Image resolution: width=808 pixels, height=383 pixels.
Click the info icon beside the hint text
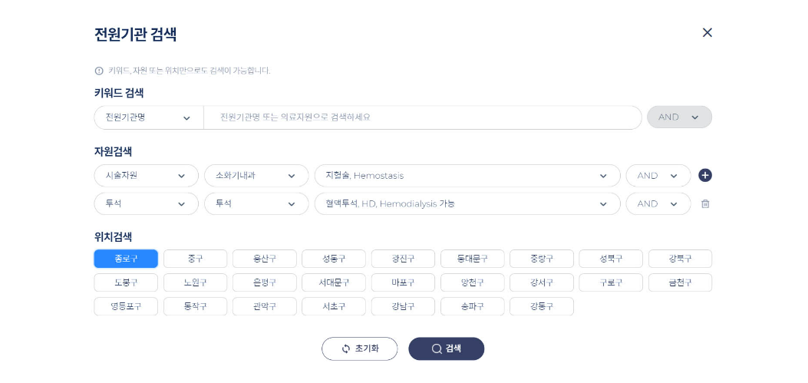pos(99,71)
